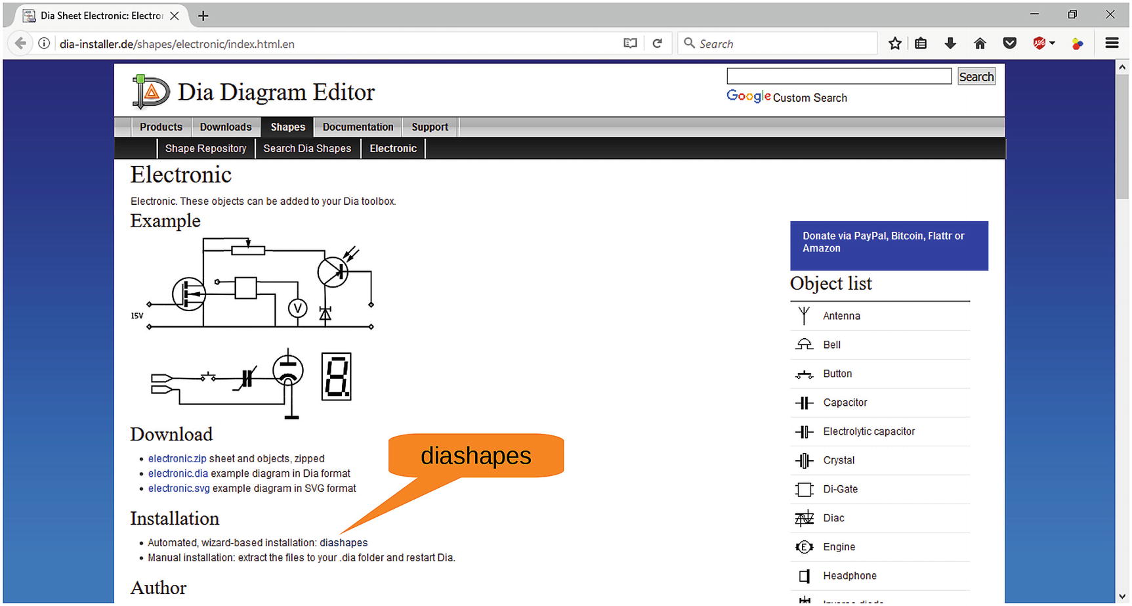Go to Shape Repository submenu
This screenshot has height=606, width=1132.
pos(205,148)
